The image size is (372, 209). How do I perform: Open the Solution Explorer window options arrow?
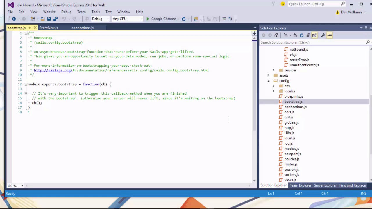(361, 28)
